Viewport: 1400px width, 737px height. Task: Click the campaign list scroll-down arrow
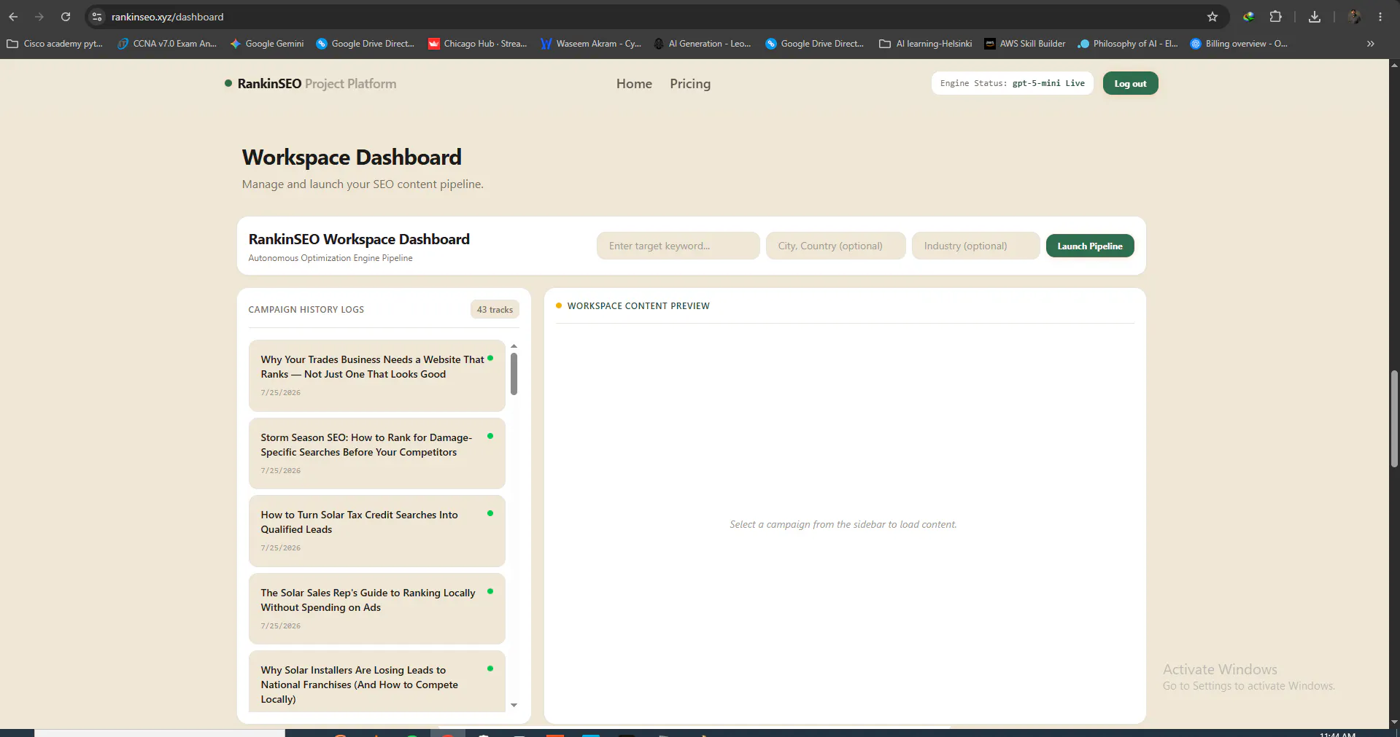click(514, 705)
